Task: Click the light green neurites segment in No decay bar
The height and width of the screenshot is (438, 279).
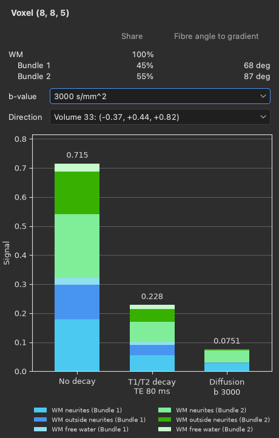Action: point(77,246)
